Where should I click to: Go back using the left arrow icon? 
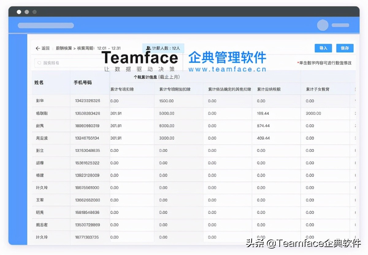pyautogui.click(x=38, y=48)
